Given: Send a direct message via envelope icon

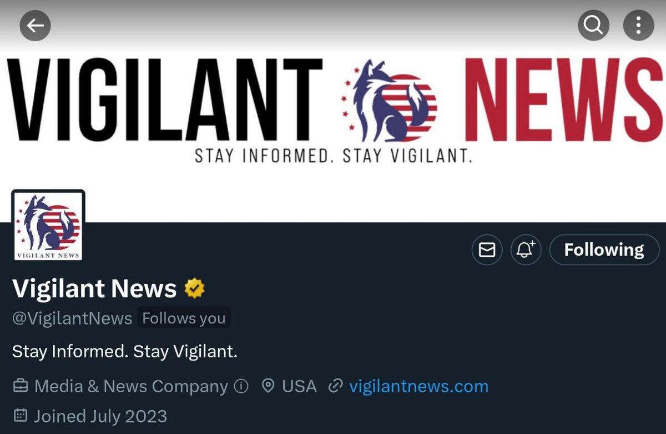Looking at the screenshot, I should [x=487, y=250].
